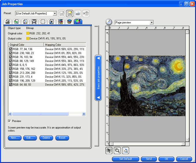
Task: Uncheck the RGB: 158, 176, 162 mapping
Action: click(x=11, y=69)
